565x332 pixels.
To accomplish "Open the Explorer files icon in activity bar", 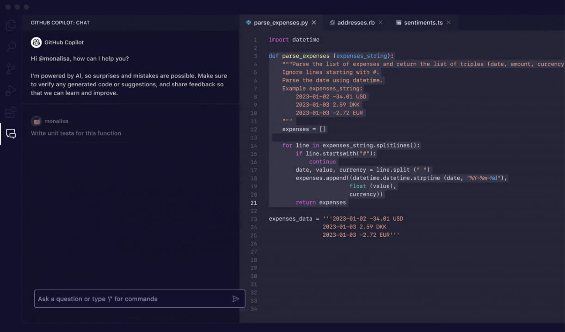I will click(11, 25).
